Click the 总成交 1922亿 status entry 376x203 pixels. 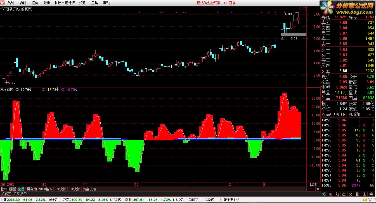[201, 200]
